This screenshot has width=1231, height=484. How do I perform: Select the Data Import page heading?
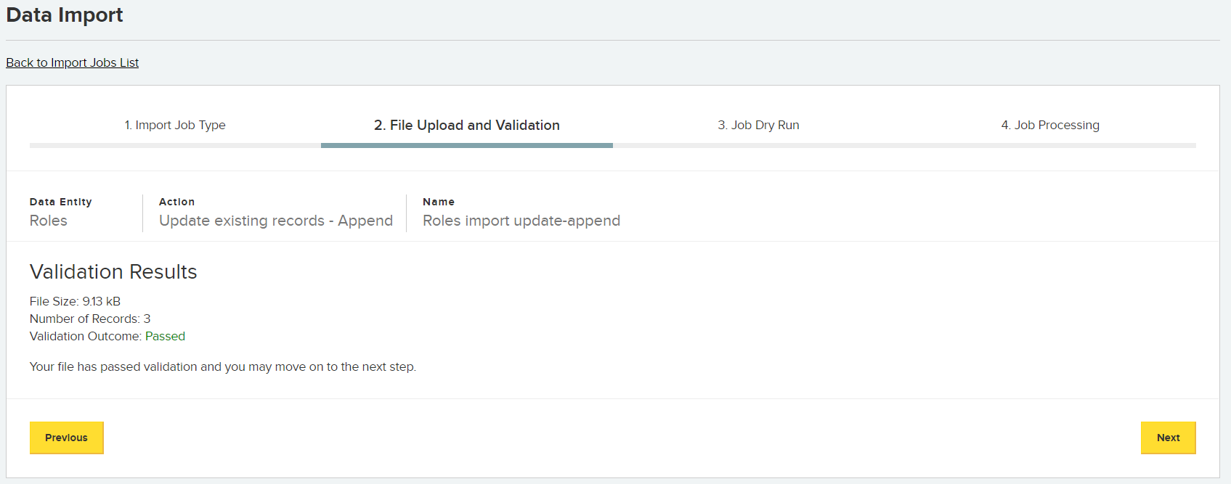coord(65,15)
